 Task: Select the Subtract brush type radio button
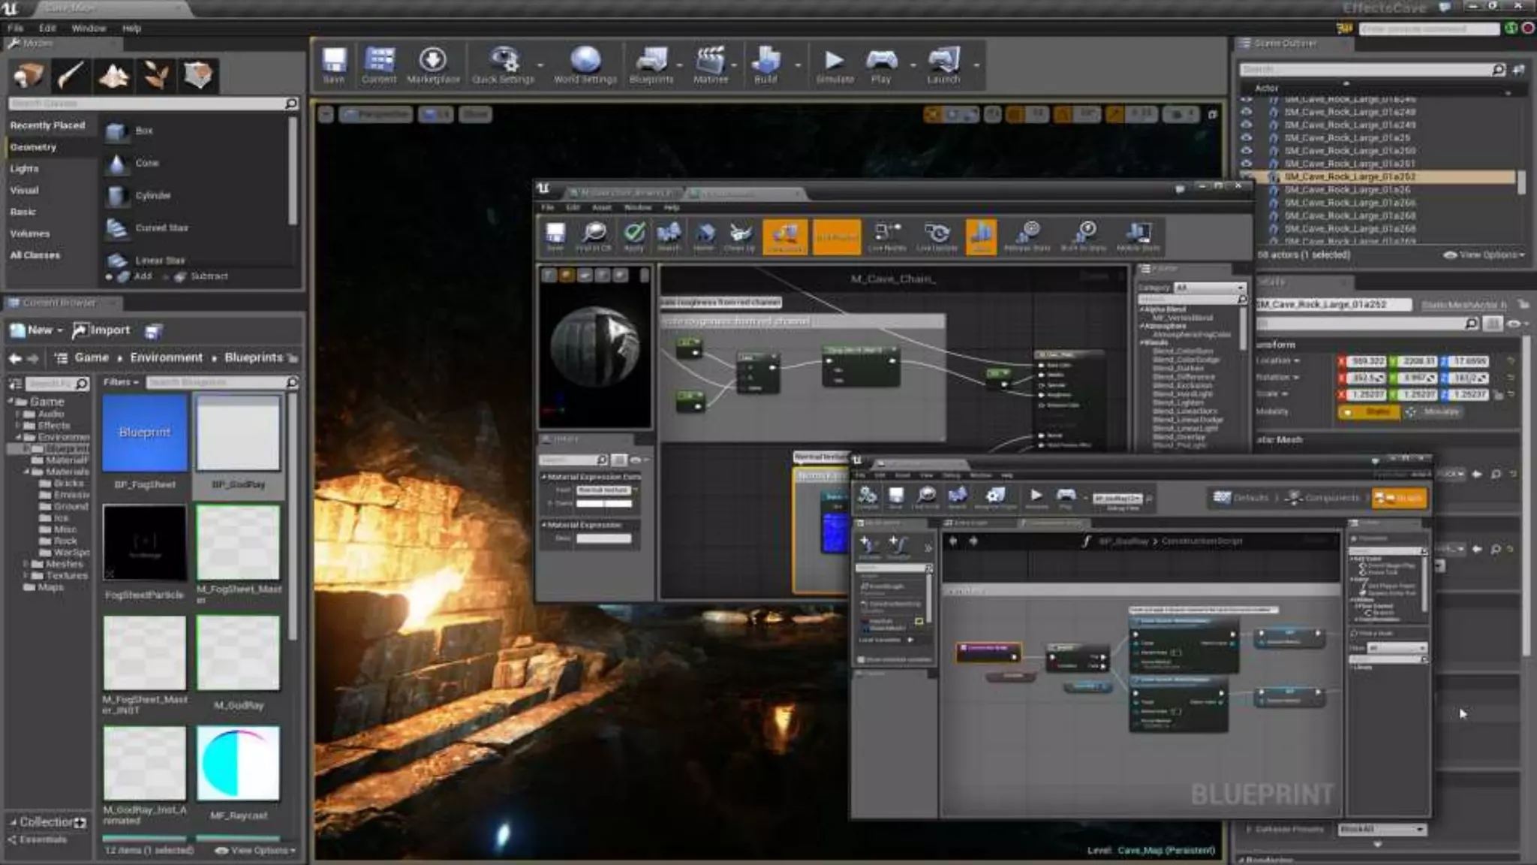pyautogui.click(x=167, y=276)
